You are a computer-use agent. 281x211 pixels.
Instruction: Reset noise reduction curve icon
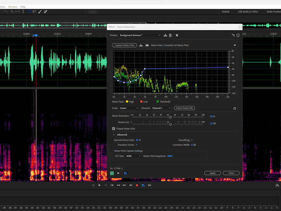tap(234, 108)
